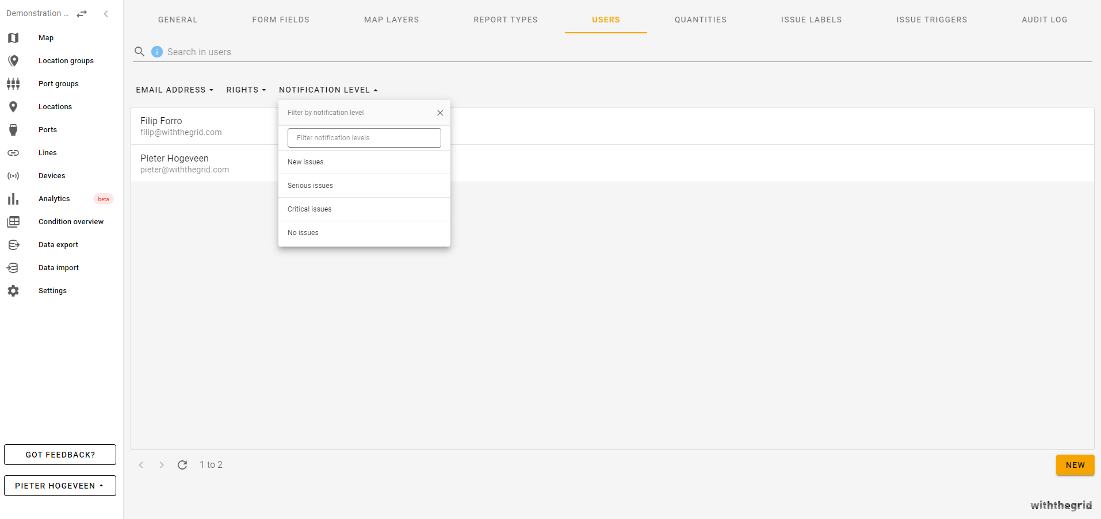Image resolution: width=1101 pixels, height=519 pixels.
Task: Click the Devices signal icon
Action: (x=13, y=176)
